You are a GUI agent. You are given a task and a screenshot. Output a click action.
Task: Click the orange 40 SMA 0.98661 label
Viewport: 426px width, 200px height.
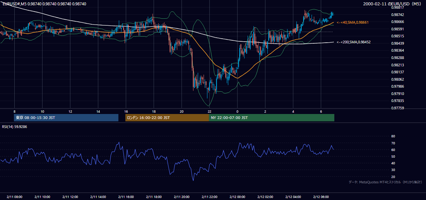pyautogui.click(x=353, y=22)
